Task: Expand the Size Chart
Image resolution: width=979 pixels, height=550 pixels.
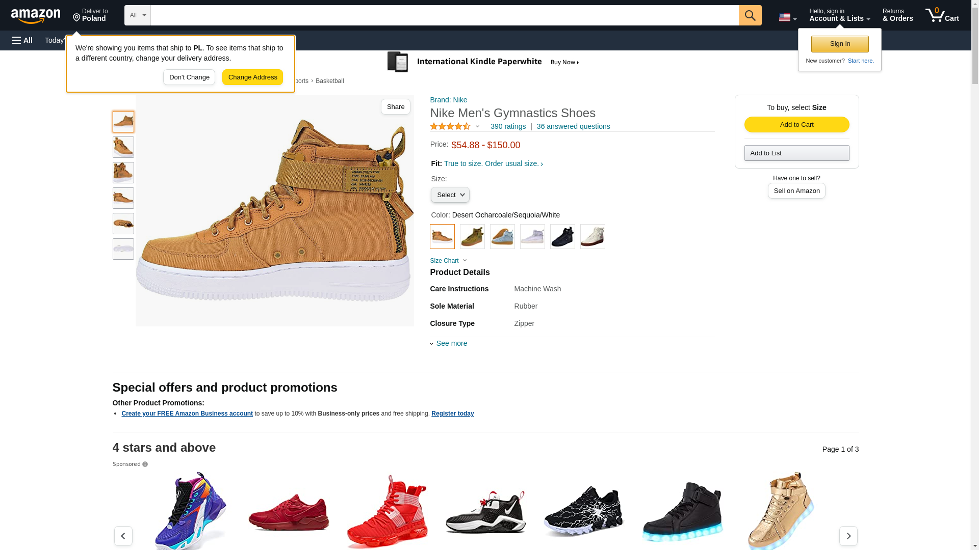Action: click(448, 261)
